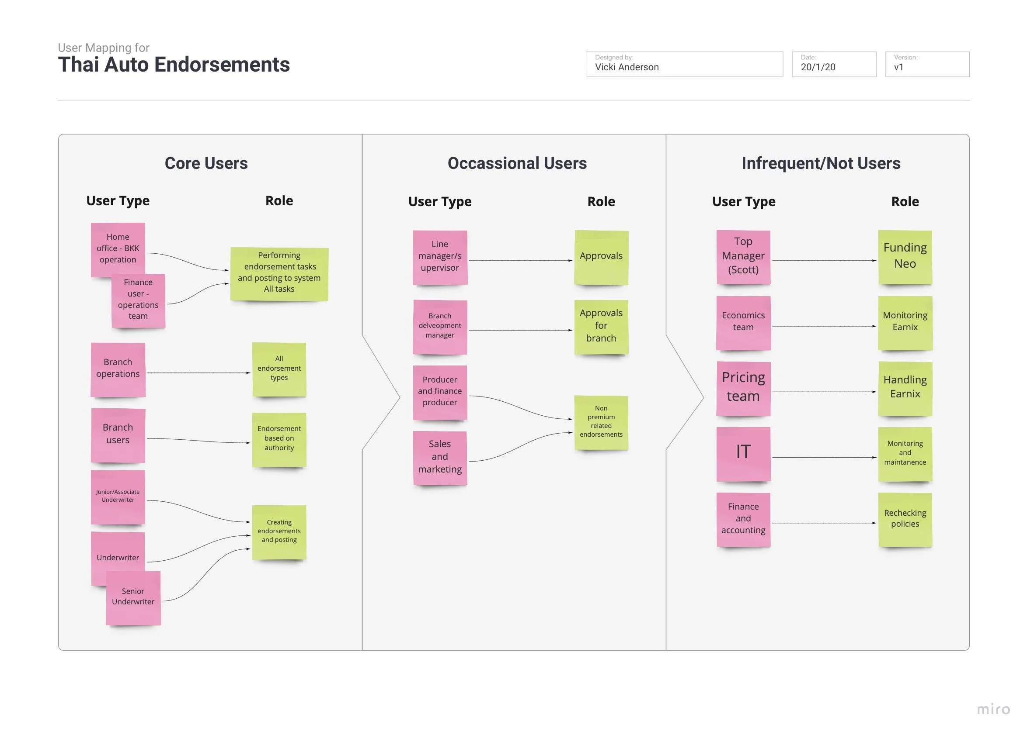Select the 'Home office - BKK operation' sticky note

(117, 248)
